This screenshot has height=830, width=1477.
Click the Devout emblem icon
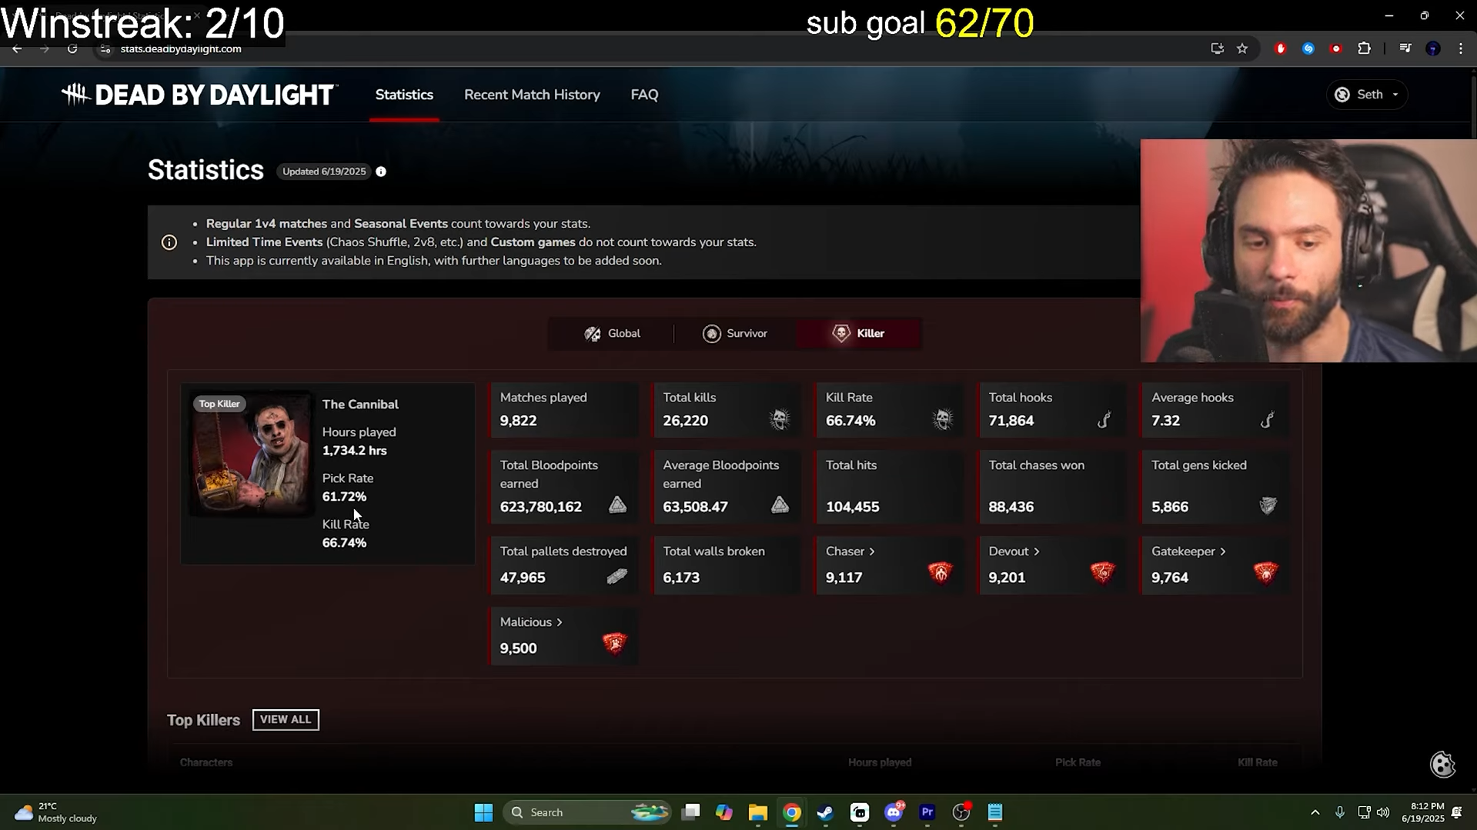[1102, 572]
